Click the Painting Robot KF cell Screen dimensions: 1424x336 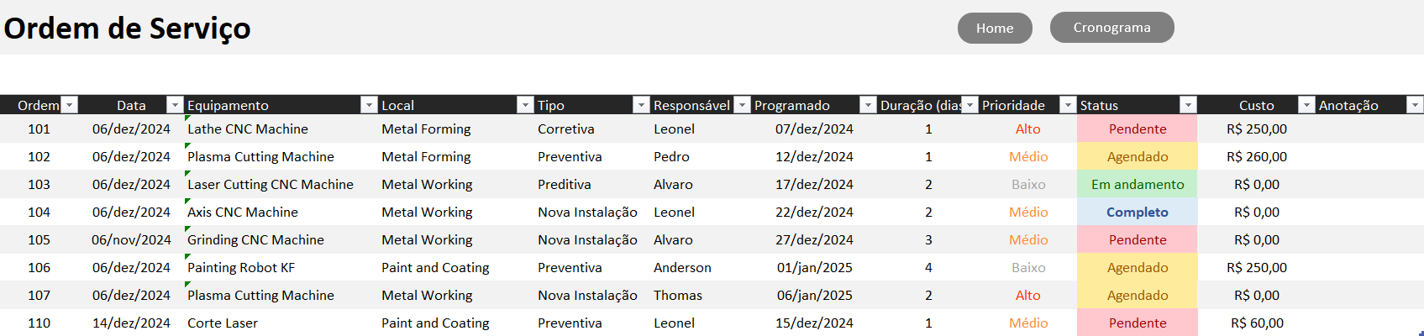(x=241, y=268)
